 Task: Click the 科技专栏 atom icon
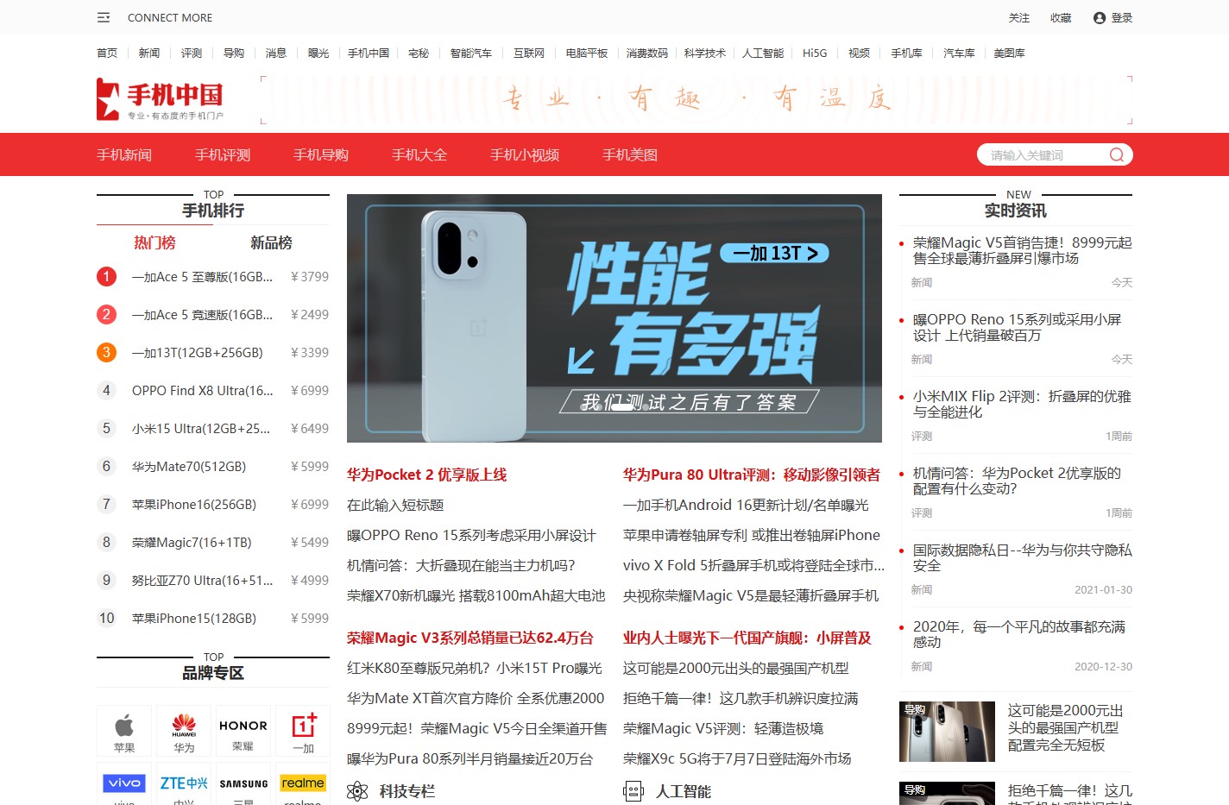coord(357,791)
